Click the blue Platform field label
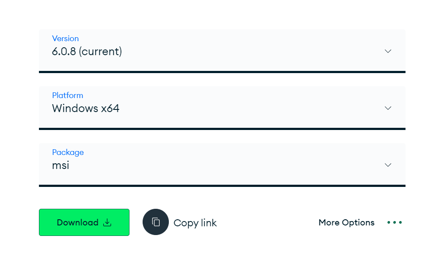This screenshot has width=444, height=253. 67,95
